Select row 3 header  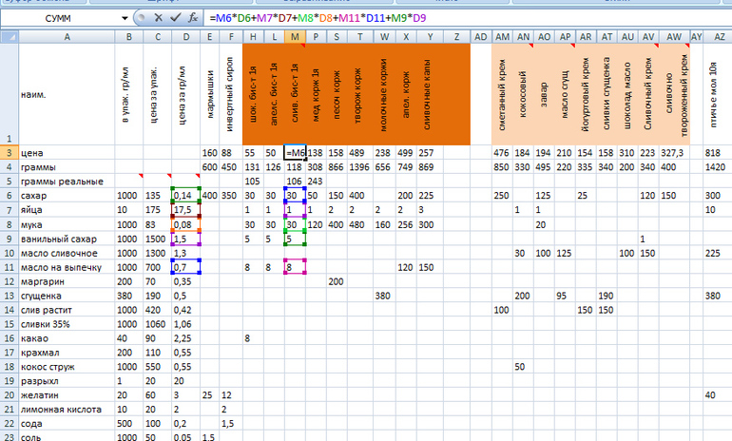click(x=9, y=153)
